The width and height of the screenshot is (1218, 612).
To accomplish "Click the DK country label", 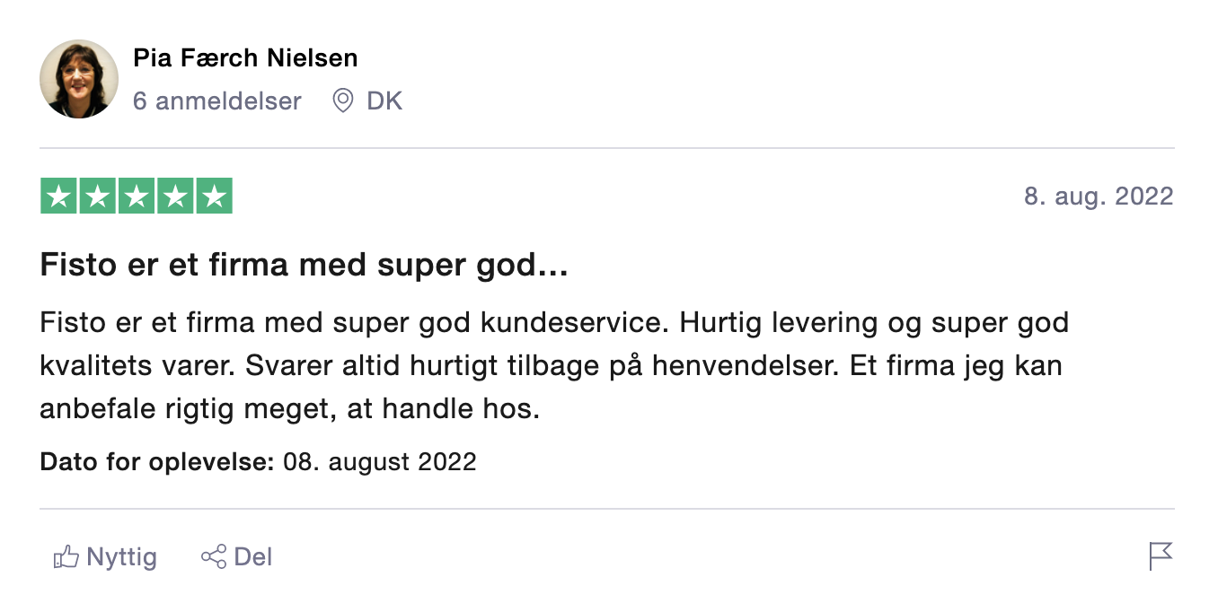I will (384, 101).
